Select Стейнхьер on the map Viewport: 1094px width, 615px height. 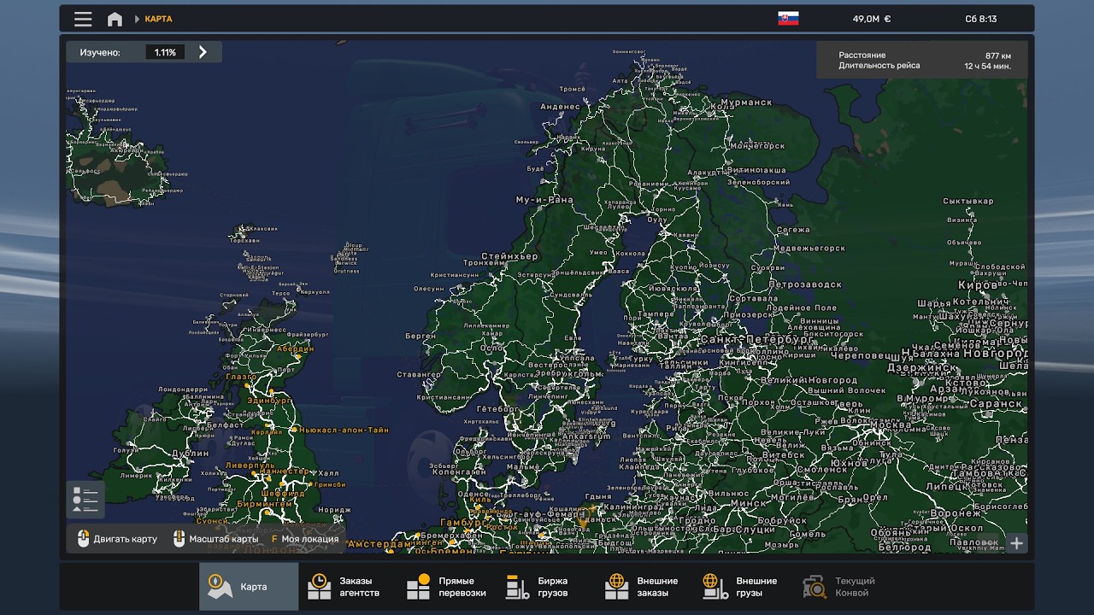point(510,256)
